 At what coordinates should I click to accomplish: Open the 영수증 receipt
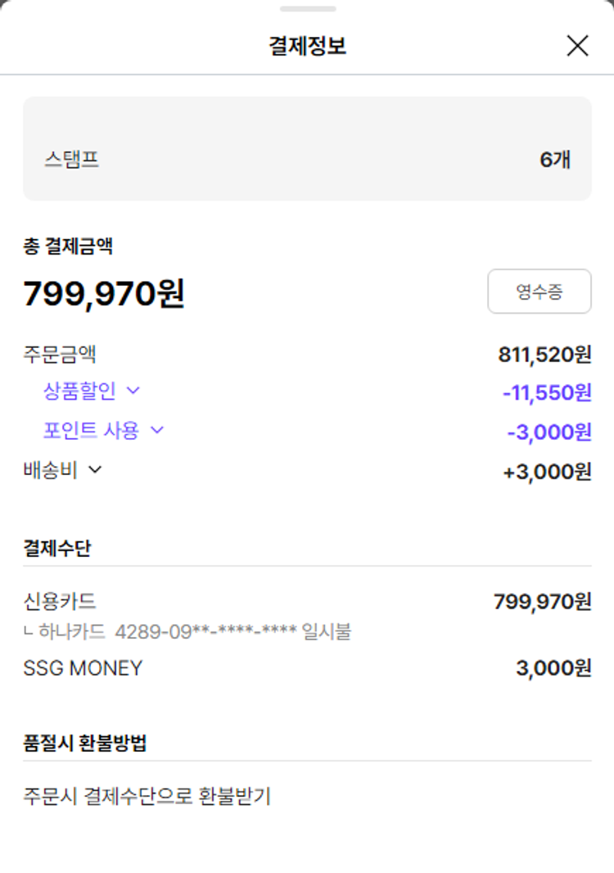[540, 292]
